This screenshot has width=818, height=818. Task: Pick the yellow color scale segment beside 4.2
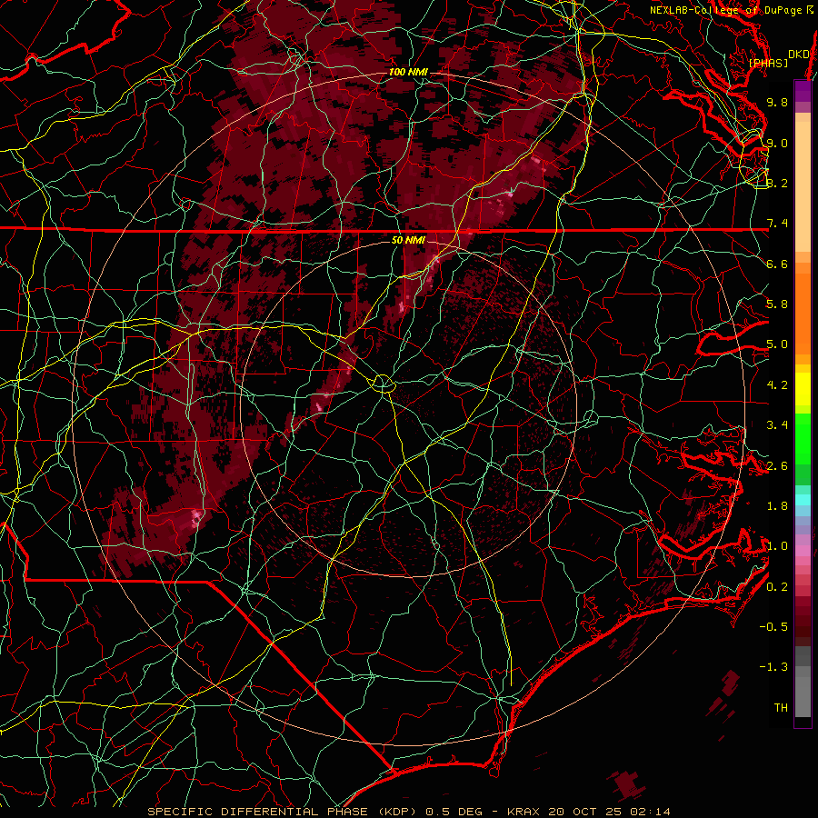click(803, 389)
